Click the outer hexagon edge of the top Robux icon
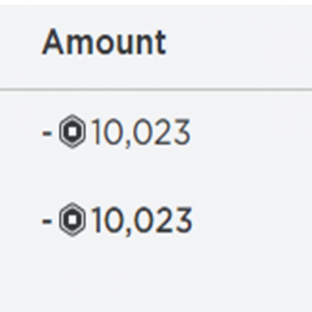The image size is (312, 312). tap(72, 115)
